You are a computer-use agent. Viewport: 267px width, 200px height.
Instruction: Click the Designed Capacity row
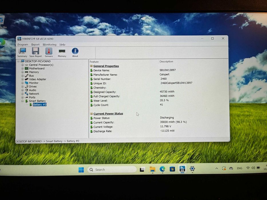click(158, 92)
